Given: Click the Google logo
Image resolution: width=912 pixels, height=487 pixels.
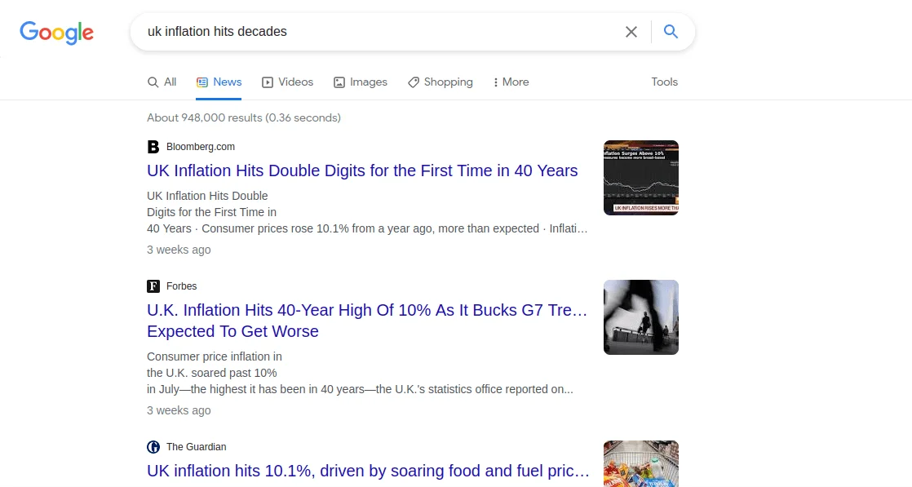Looking at the screenshot, I should [x=56, y=33].
